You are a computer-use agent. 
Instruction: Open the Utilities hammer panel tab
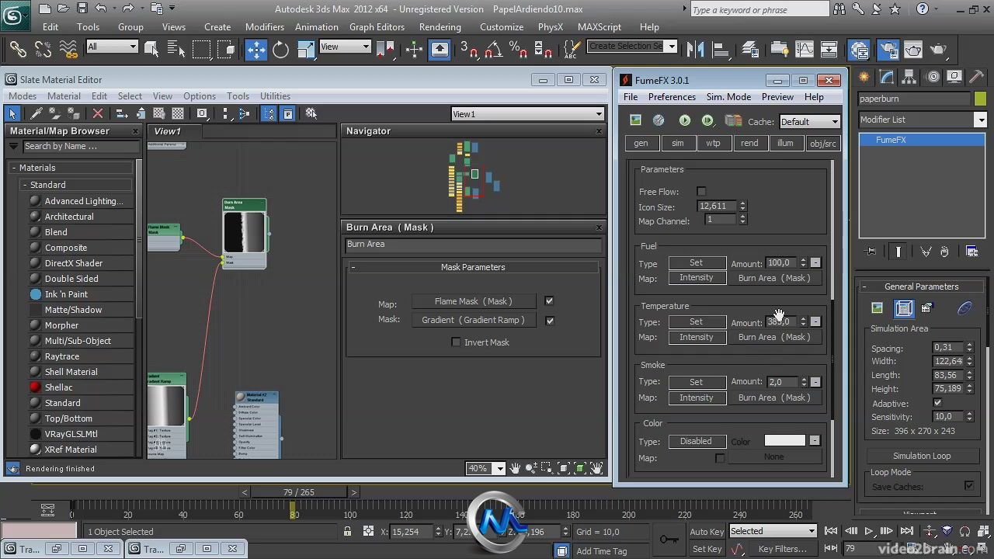tap(977, 77)
